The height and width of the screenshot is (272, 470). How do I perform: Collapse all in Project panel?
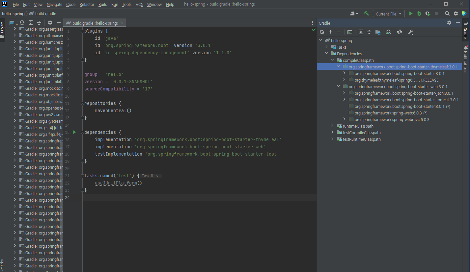tap(39, 23)
